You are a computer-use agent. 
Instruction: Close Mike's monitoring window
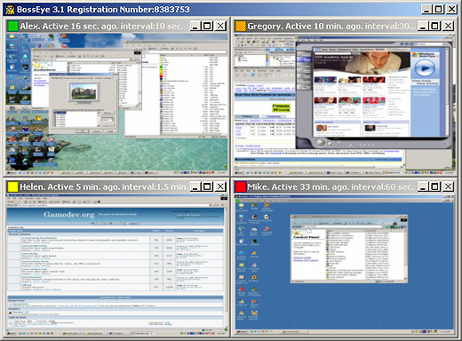pyautogui.click(x=448, y=186)
